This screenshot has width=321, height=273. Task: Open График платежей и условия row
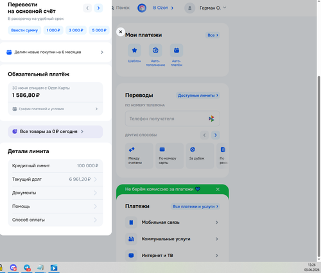point(55,109)
